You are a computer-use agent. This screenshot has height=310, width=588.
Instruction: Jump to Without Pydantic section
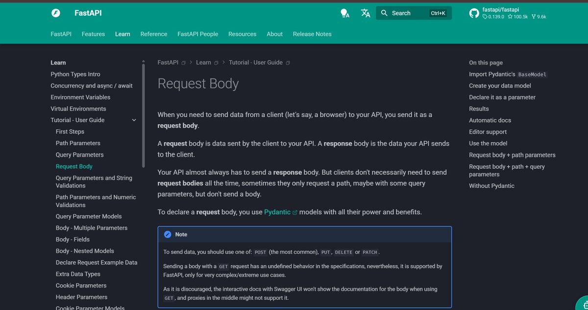491,186
